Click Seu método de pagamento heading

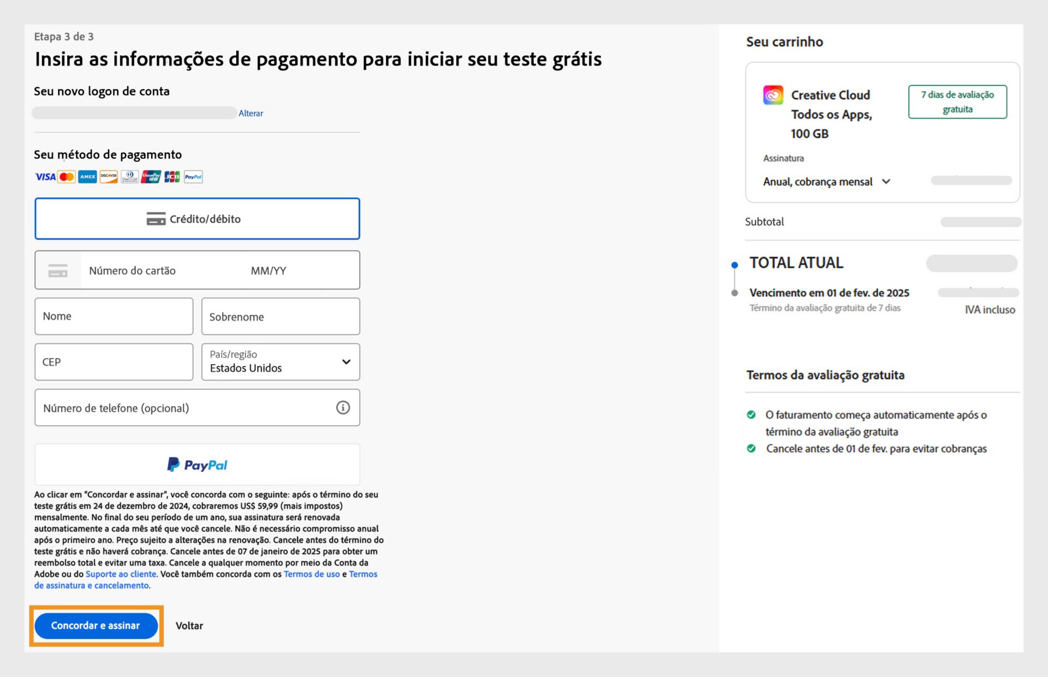point(108,155)
